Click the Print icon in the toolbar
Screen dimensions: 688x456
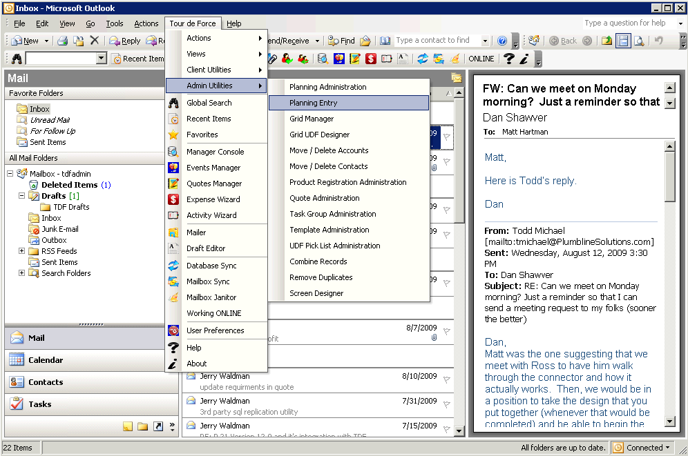tap(63, 41)
